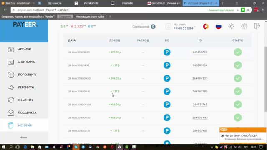Click the PAYEER logo
The width and height of the screenshot is (267, 150).
(25, 25)
